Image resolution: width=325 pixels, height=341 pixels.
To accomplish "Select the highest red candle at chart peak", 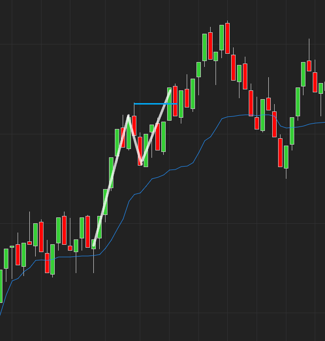I will [227, 38].
